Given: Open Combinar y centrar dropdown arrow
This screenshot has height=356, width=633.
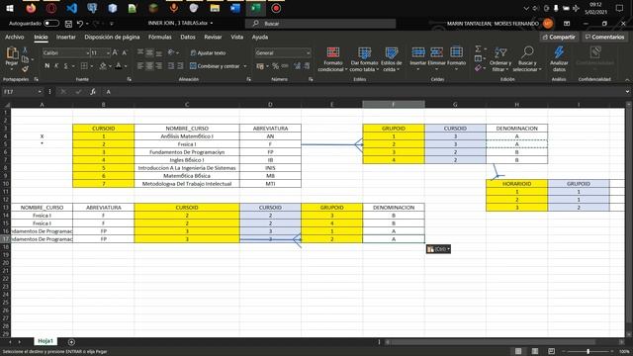Looking at the screenshot, I should tap(245, 66).
